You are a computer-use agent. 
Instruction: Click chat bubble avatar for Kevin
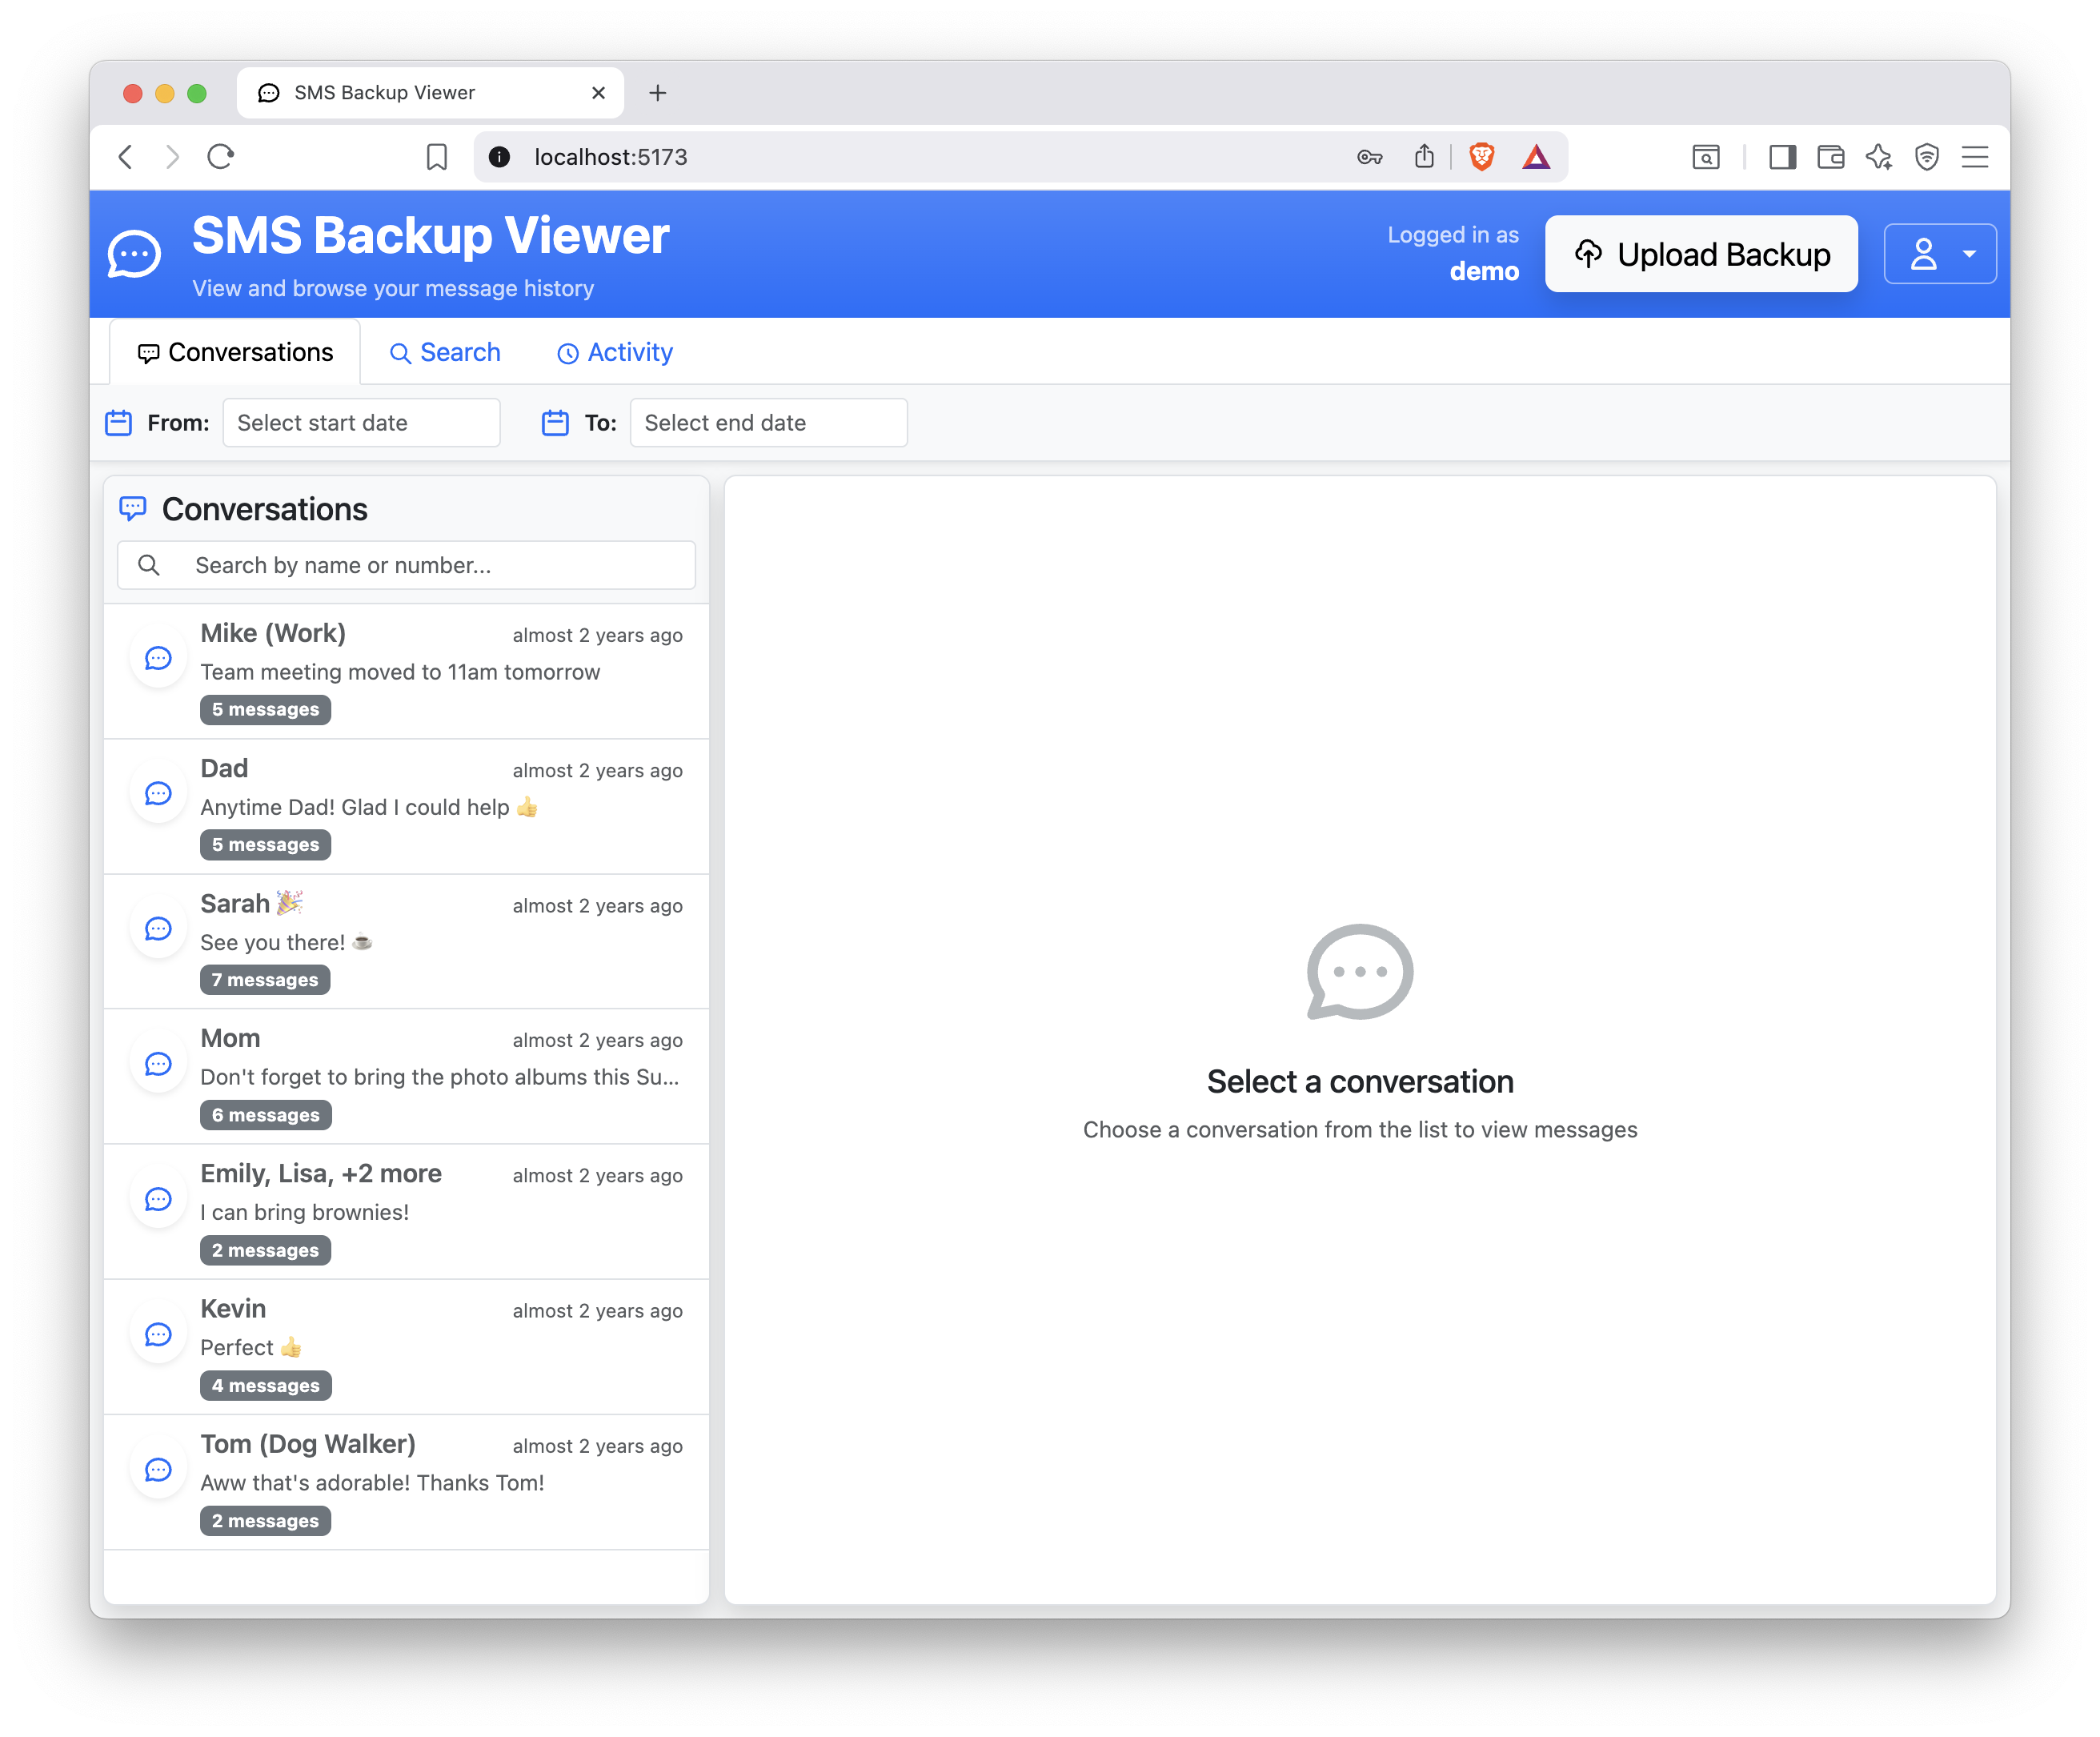pyautogui.click(x=158, y=1334)
